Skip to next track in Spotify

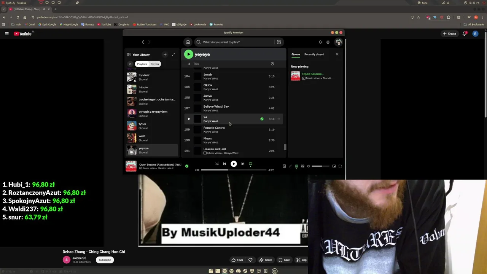243,164
